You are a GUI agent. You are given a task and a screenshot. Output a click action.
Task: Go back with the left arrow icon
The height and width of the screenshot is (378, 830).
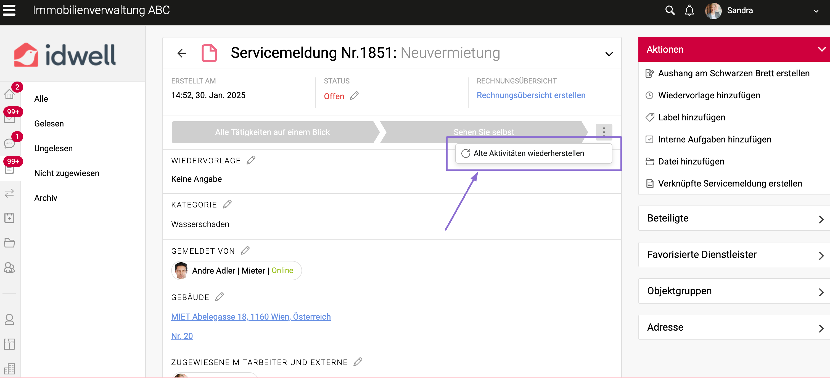tap(182, 53)
